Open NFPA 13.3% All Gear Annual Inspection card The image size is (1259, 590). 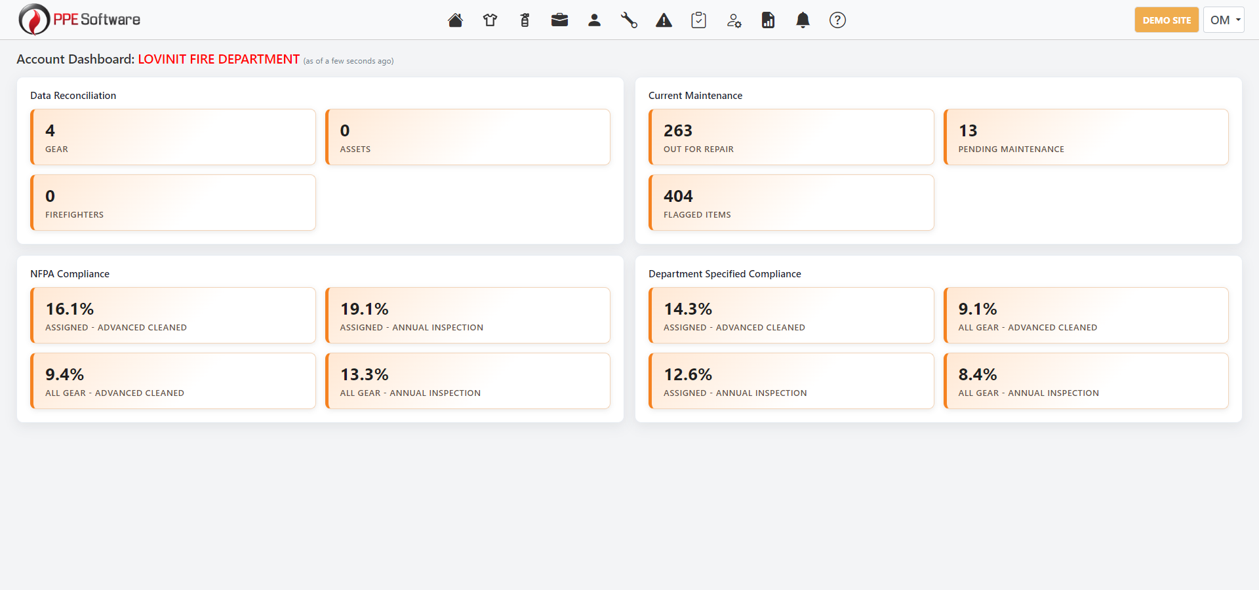pos(468,381)
